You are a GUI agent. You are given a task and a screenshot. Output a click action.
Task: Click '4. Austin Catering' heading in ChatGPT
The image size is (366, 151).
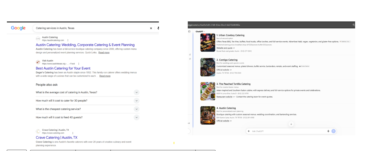[226, 108]
